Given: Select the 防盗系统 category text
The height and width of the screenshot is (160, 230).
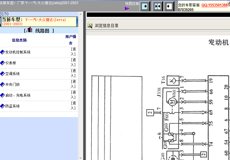Looking at the screenshot, I should 12,106.
